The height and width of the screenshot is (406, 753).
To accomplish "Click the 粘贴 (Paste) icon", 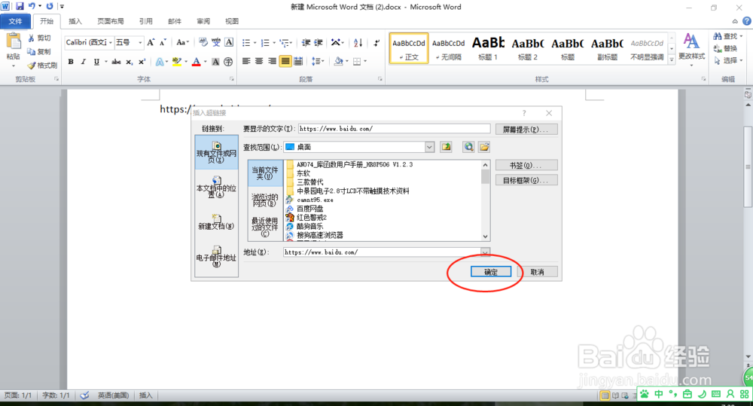I will [x=14, y=42].
